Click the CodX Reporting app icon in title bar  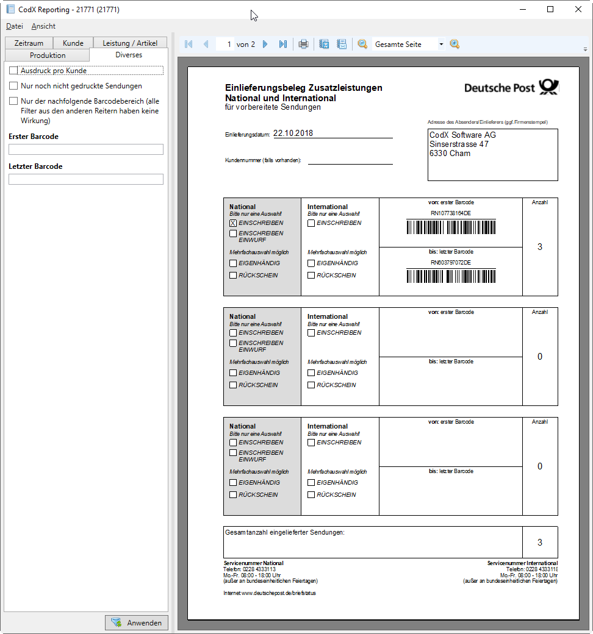pos(10,9)
